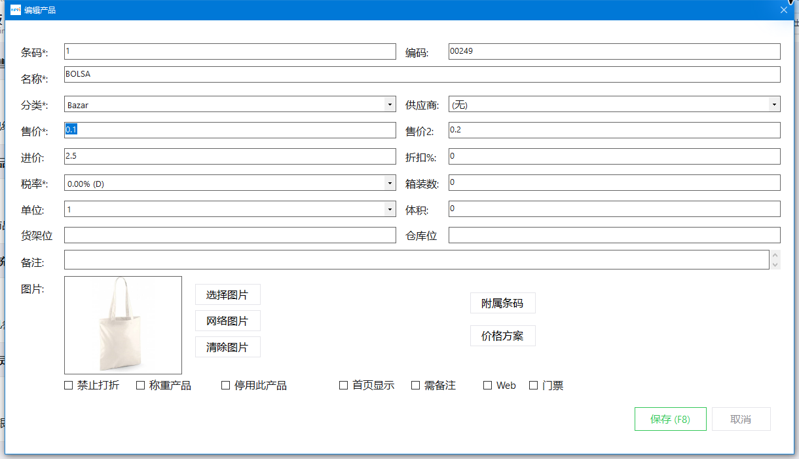Click the 选择图片 button
Image resolution: width=799 pixels, height=459 pixels.
(228, 295)
